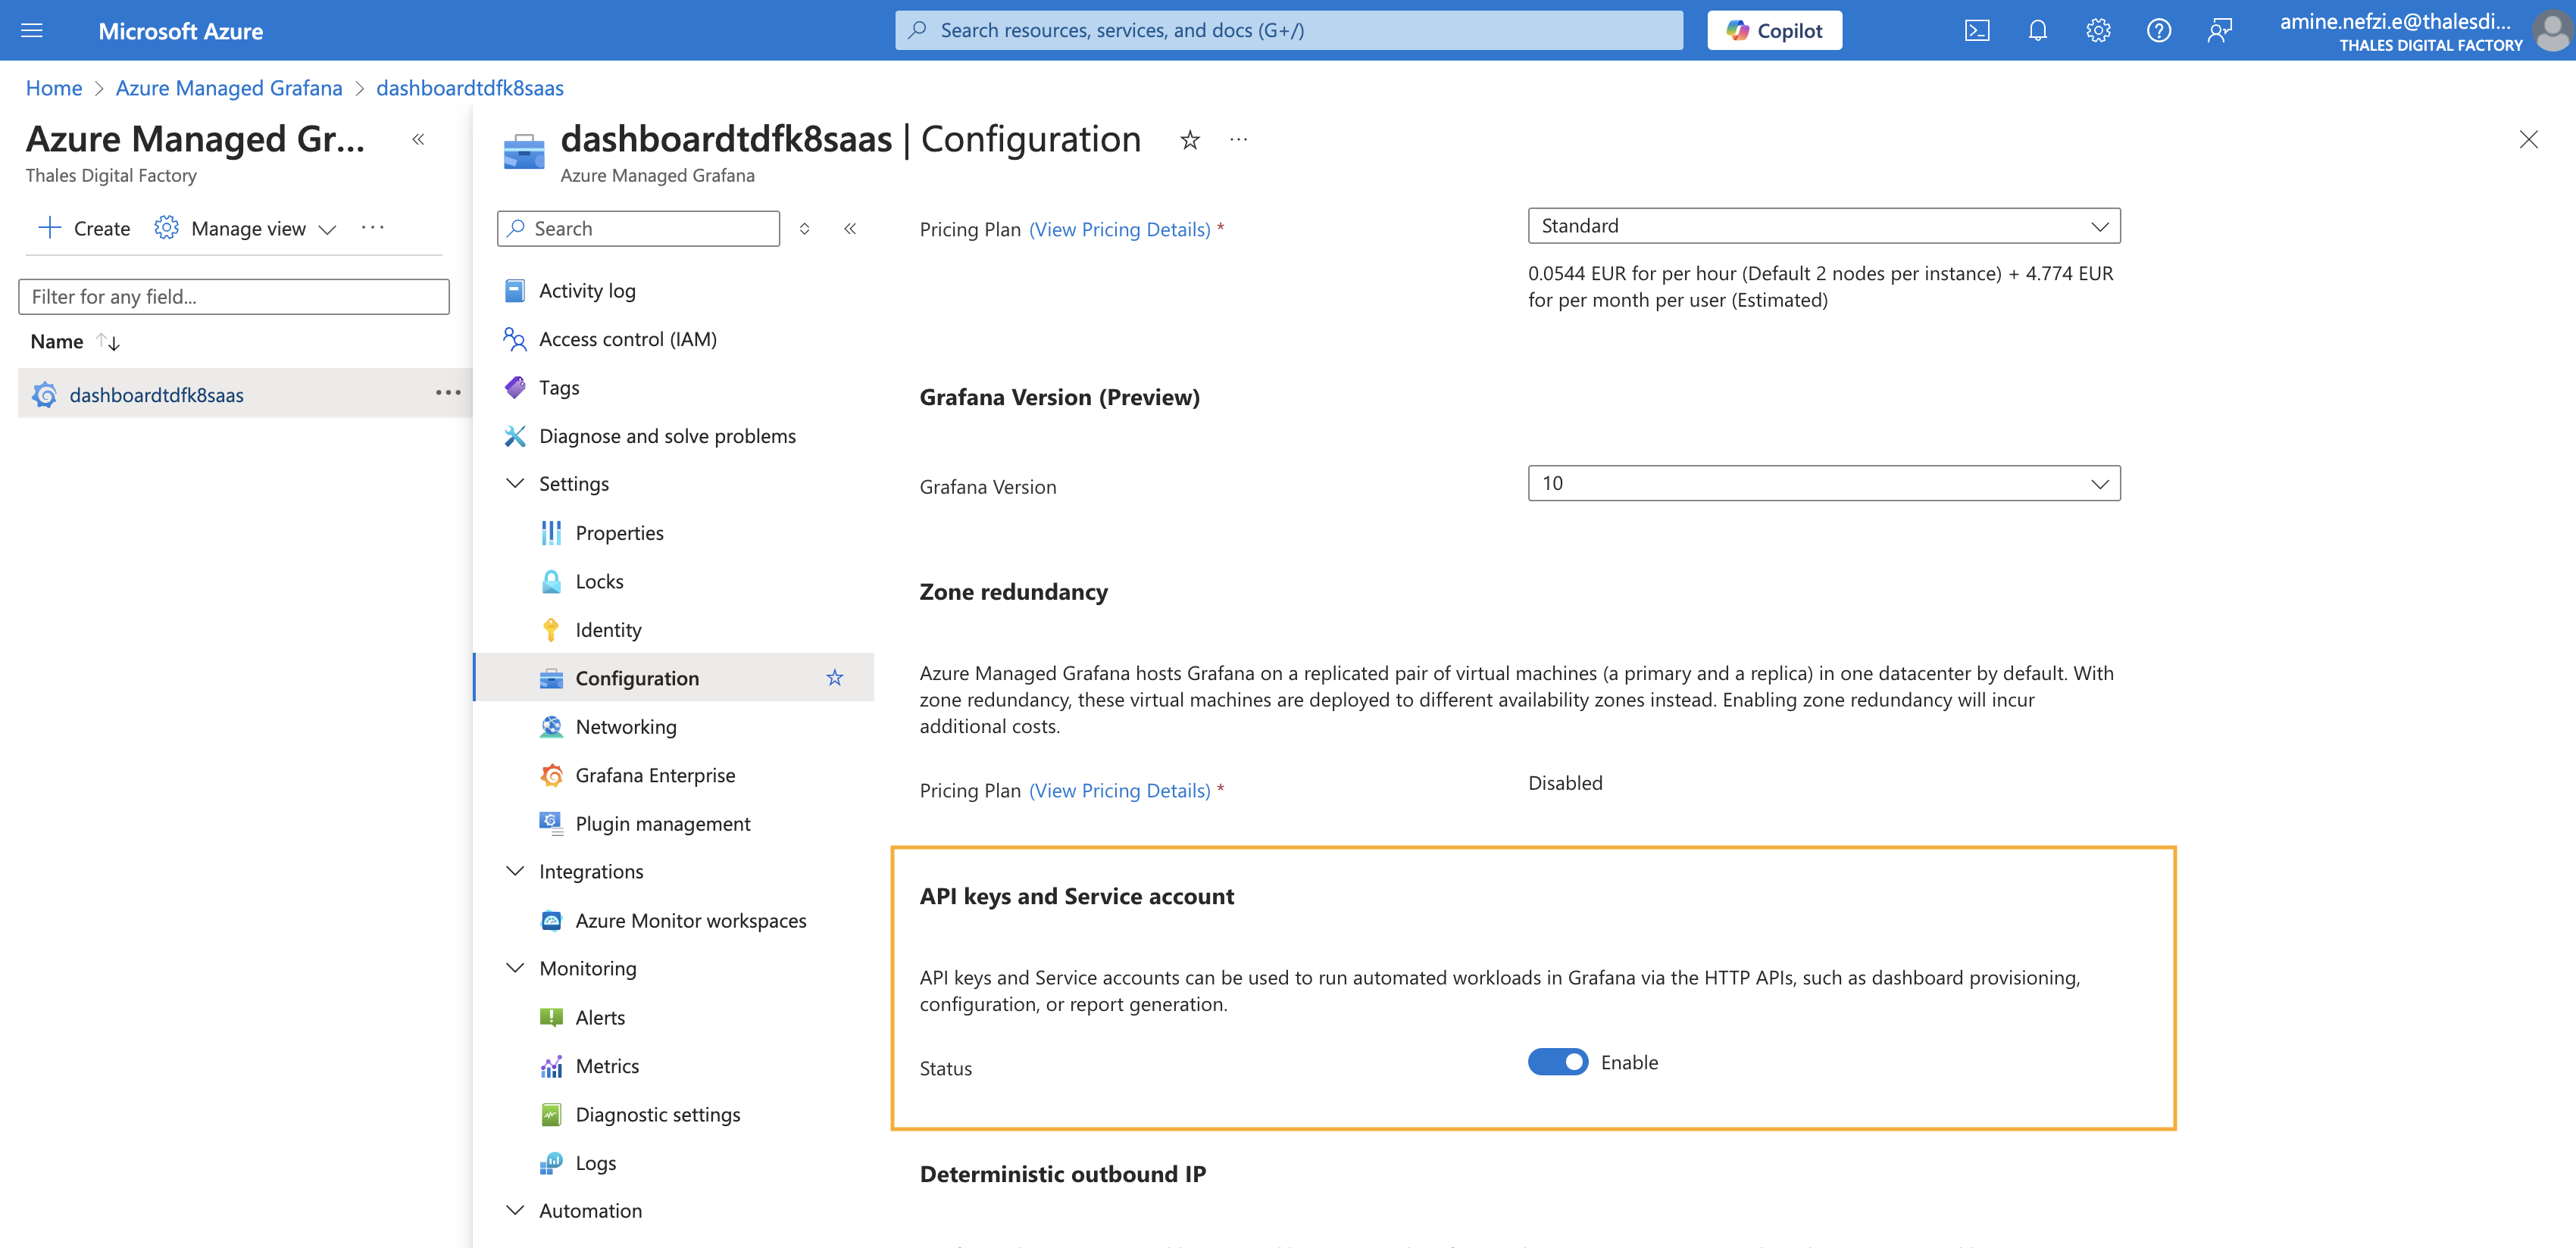The width and height of the screenshot is (2576, 1248).
Task: Collapse the Automation group
Action: [514, 1210]
